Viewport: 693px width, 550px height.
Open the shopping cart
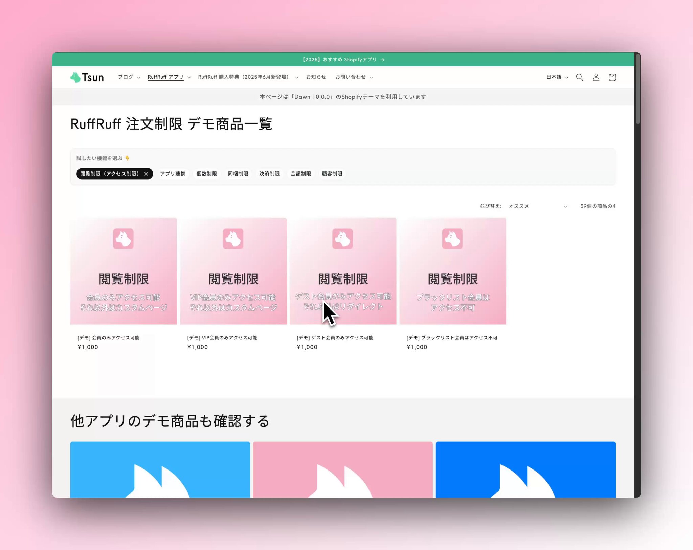tap(612, 77)
